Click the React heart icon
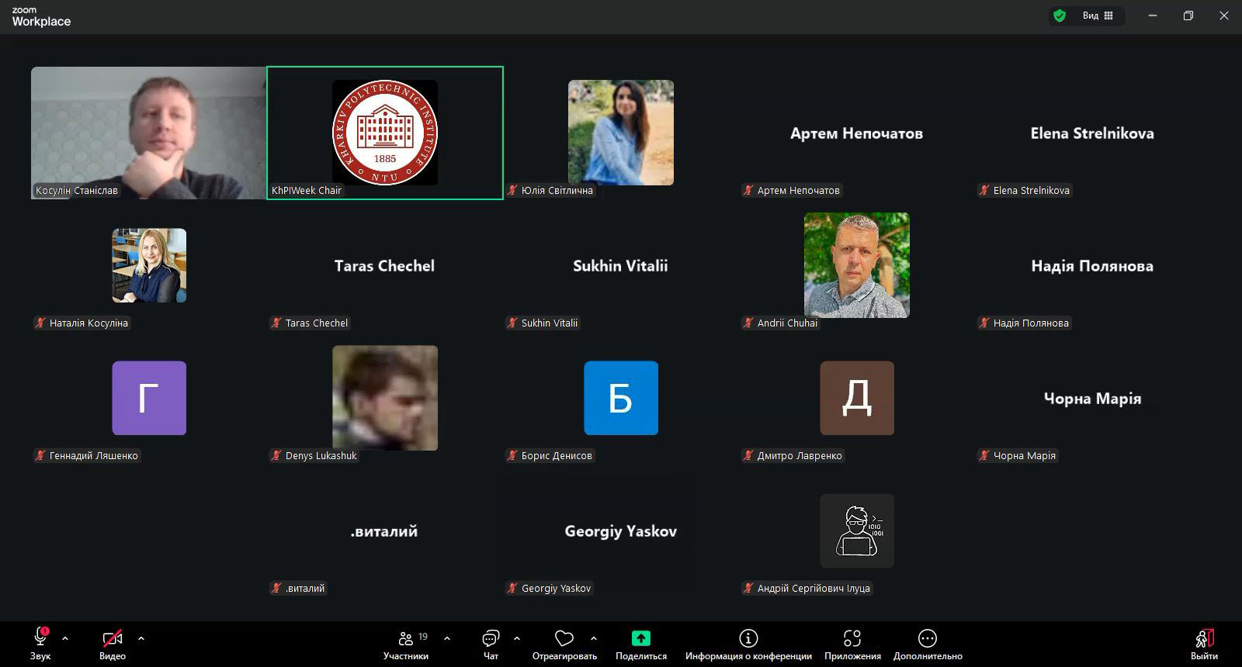 pyautogui.click(x=564, y=638)
